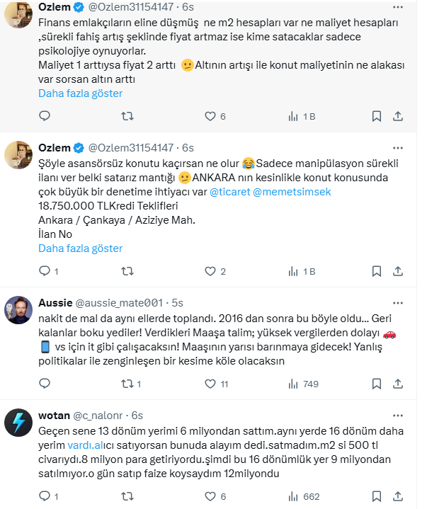The image size is (427, 509).
Task: View analytics of Aussie's tweet with 749 views
Action: tap(292, 384)
